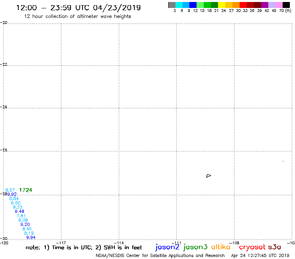295x259 pixels.
Task: Click the small island outline on map
Action: [208, 176]
